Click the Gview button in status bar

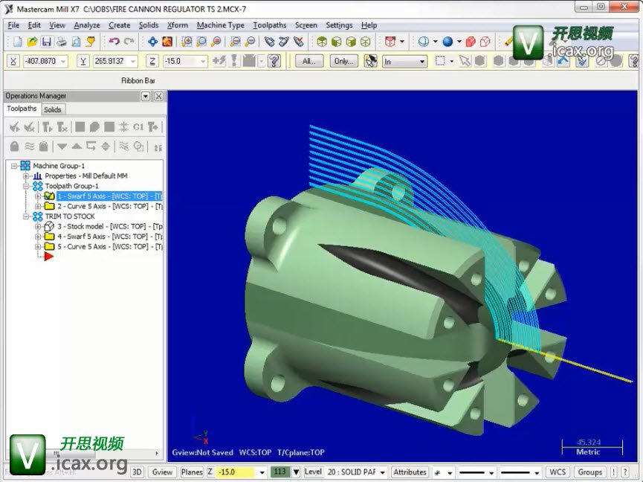[162, 472]
